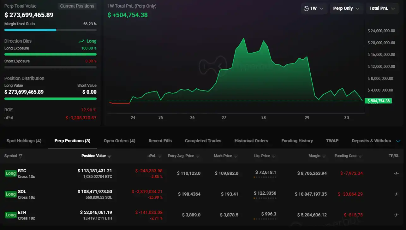Click the Mark Price sort icon
This screenshot has width=406, height=230.
236,156
